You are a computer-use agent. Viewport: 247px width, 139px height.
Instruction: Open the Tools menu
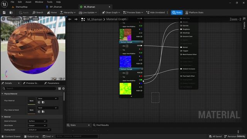49,2
